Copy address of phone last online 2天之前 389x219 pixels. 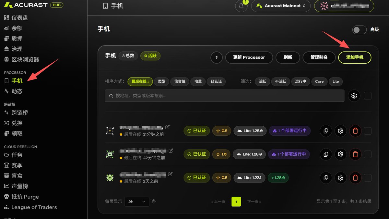326,178
